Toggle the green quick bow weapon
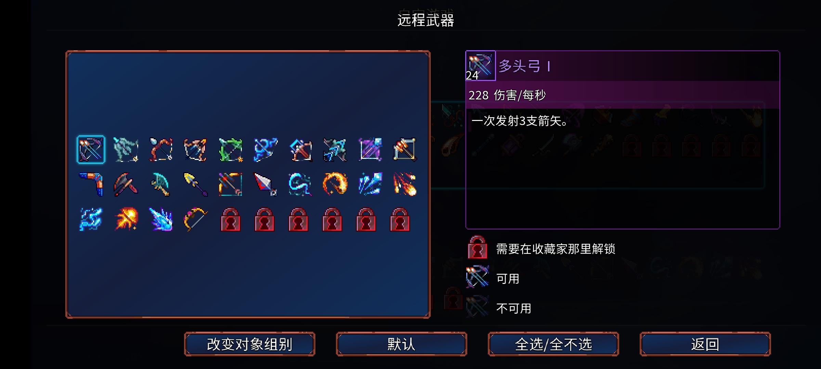The image size is (821, 369). [x=231, y=150]
